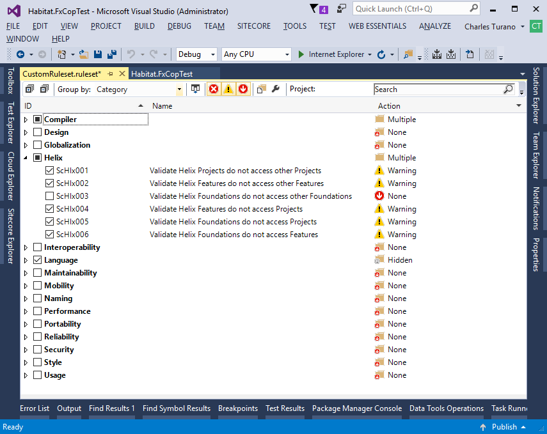Sort by the ID column header

[x=84, y=105]
